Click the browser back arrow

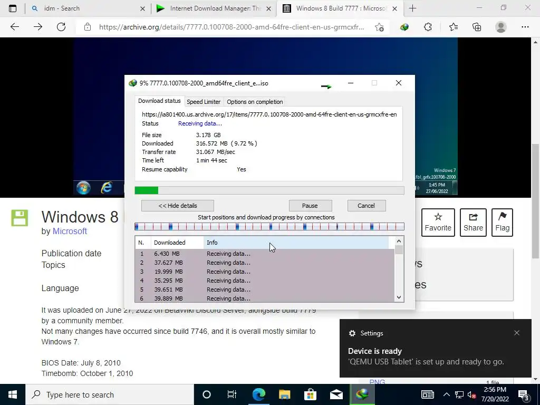14,27
